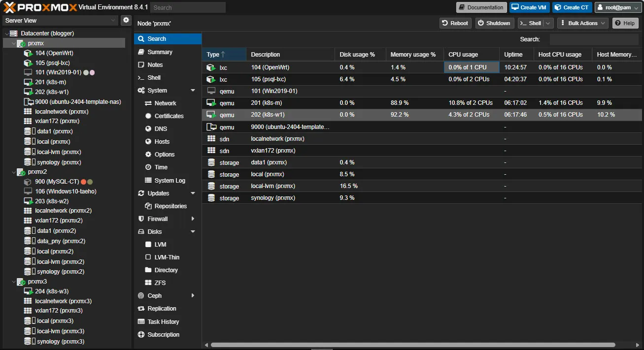Viewport: 644px width, 350px height.
Task: Click the 104 (OpenWrt) container icon in tree
Action: tap(28, 53)
